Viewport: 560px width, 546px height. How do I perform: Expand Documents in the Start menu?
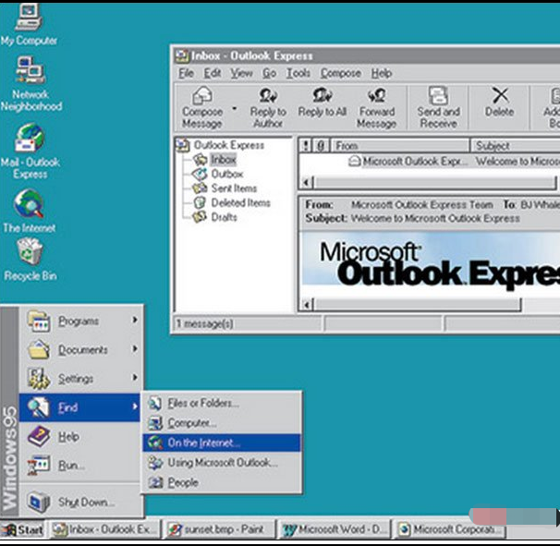coord(81,349)
